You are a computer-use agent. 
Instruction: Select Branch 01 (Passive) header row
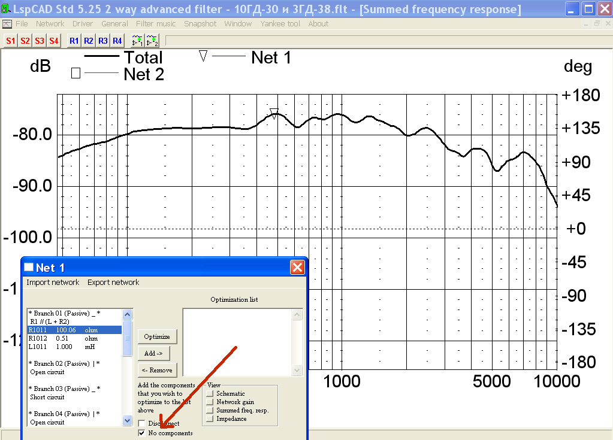(75, 313)
